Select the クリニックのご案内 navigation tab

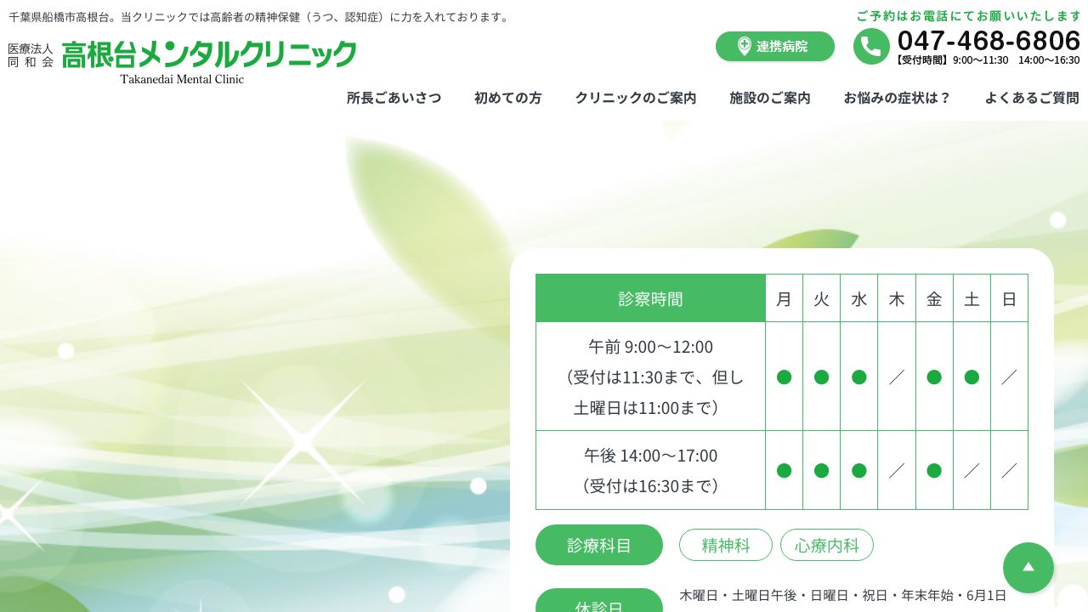tap(636, 98)
